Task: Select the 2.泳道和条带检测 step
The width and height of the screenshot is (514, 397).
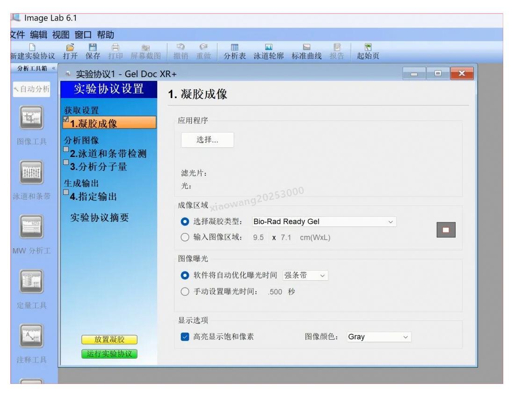Action: [x=108, y=154]
